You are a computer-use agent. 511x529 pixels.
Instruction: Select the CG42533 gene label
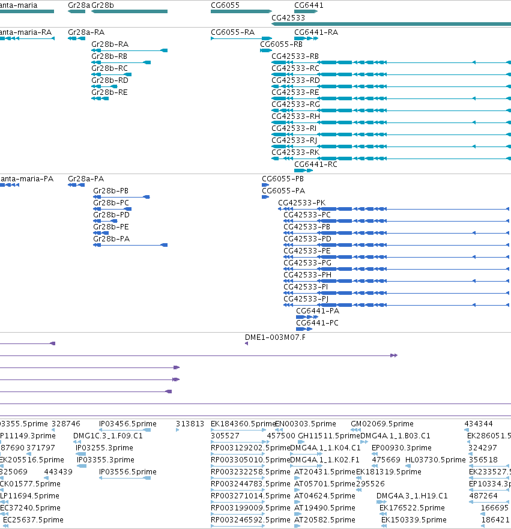click(x=288, y=18)
